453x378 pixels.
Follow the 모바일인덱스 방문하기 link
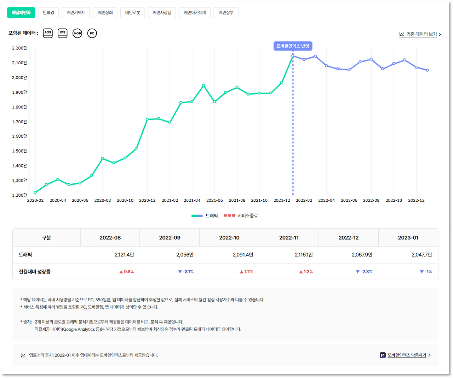tap(407, 355)
